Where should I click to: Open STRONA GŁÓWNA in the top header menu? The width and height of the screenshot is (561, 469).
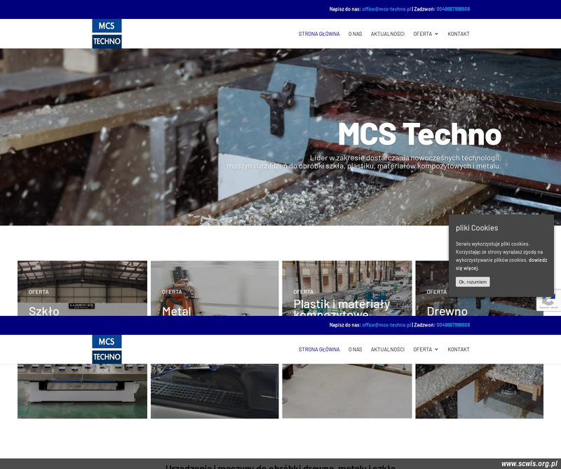coord(319,34)
